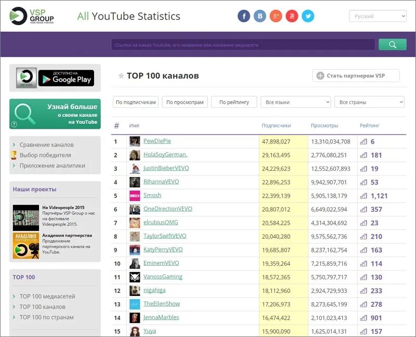Click view count 12,552,607,893
This screenshot has height=337, width=416.
331,169
